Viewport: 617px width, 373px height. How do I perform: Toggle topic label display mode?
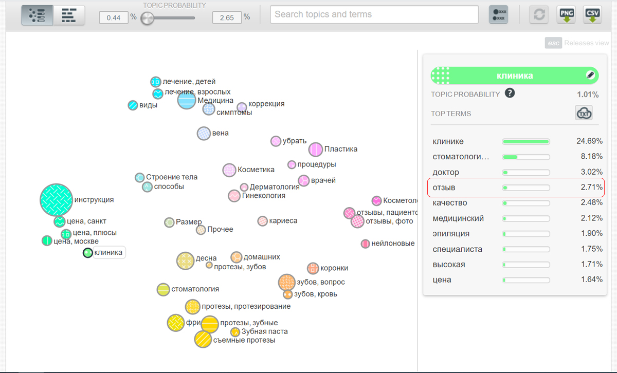point(498,15)
